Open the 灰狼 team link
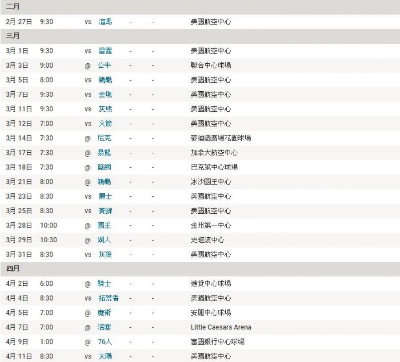 105,255
